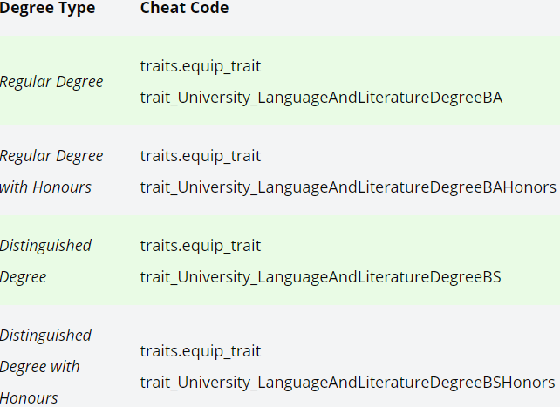560x407 pixels.
Task: Click the trait code ending in DegreeBA
Action: [x=321, y=98]
